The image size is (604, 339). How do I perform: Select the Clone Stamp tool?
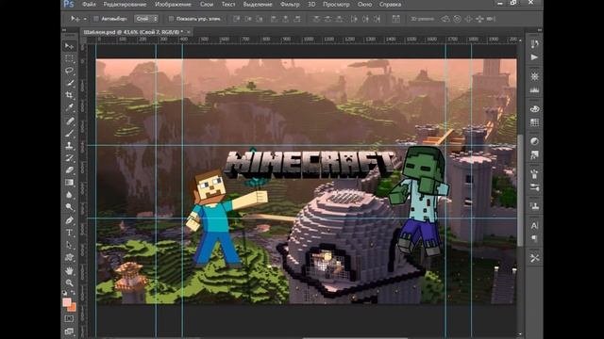point(69,146)
